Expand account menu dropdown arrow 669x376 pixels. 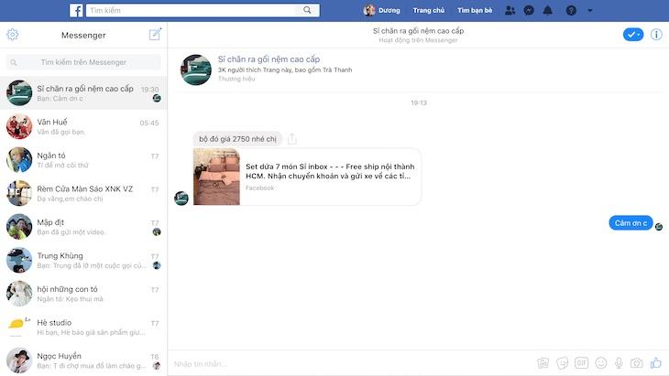point(590,10)
